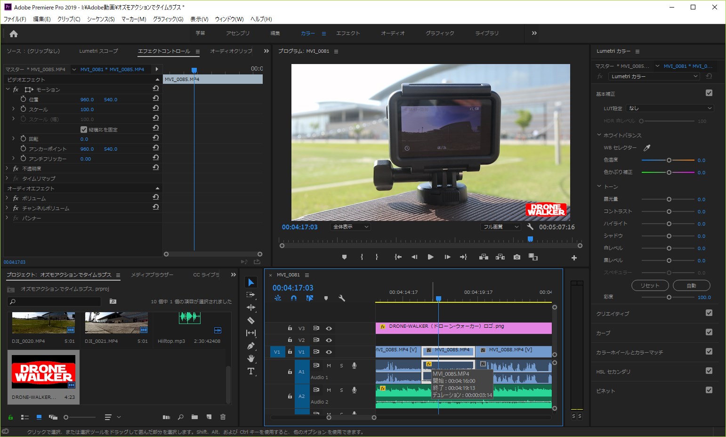This screenshot has width=726, height=437.
Task: Click the Lift button
Action: (484, 257)
